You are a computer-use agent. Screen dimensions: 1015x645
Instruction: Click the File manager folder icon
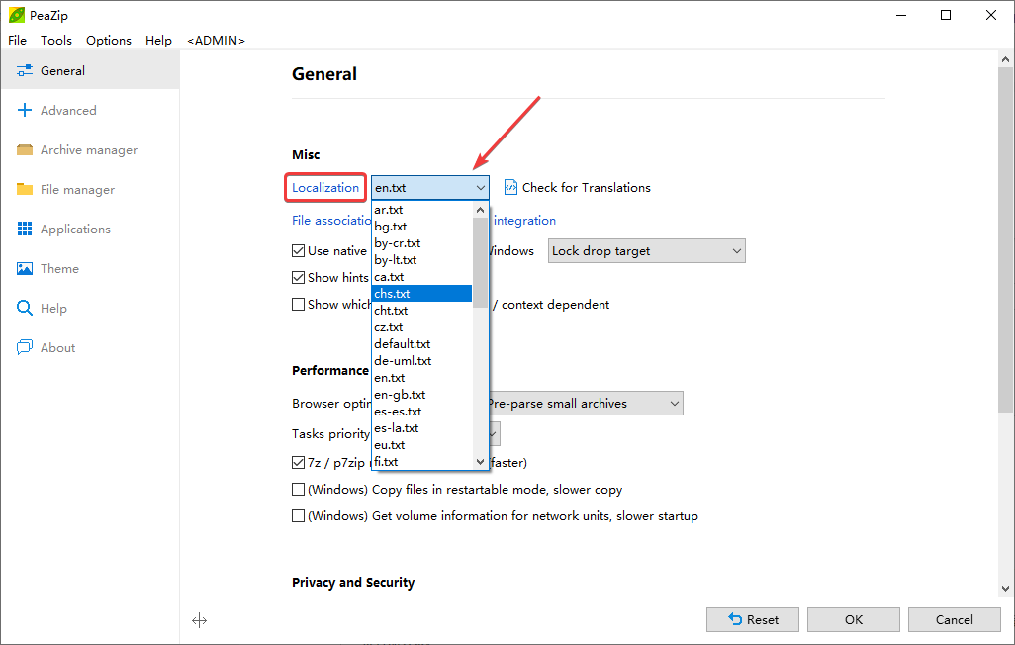[x=25, y=190]
